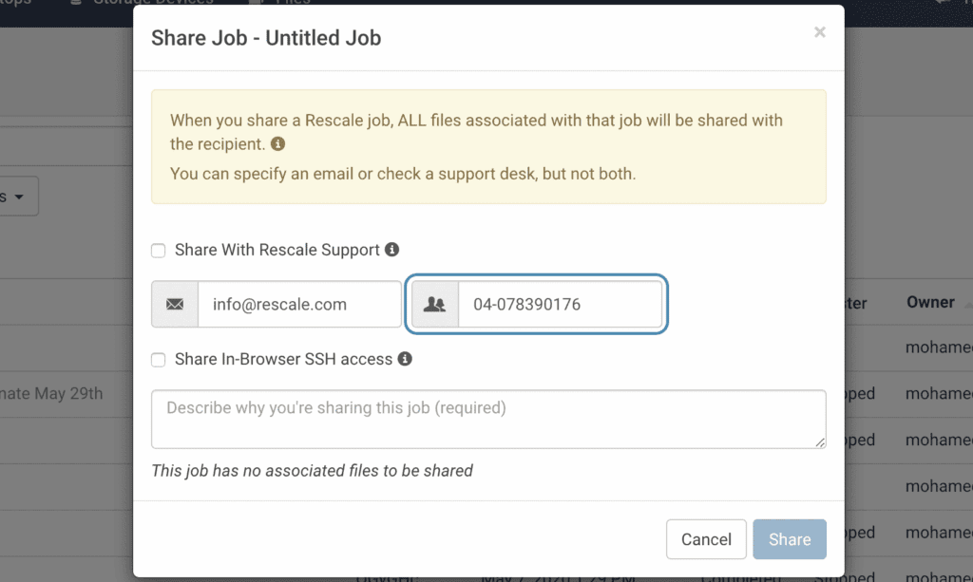This screenshot has width=973, height=582.
Task: Click info icon beside In-Browser SSH access
Action: coord(405,359)
